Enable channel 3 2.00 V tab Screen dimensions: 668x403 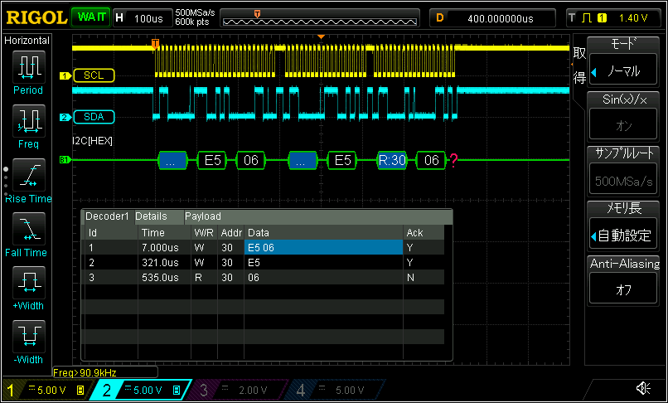[239, 390]
